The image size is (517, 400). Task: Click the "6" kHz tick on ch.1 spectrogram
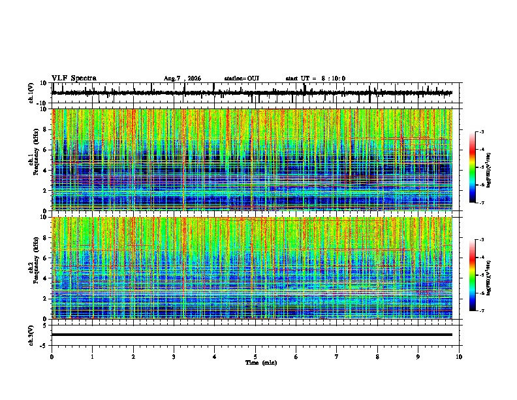coord(46,150)
